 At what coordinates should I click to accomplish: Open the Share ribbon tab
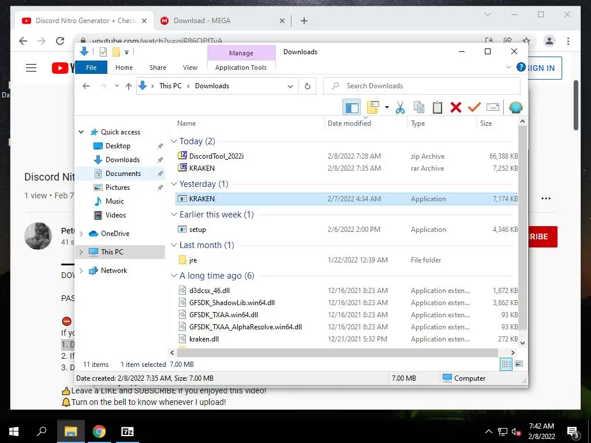tap(158, 67)
